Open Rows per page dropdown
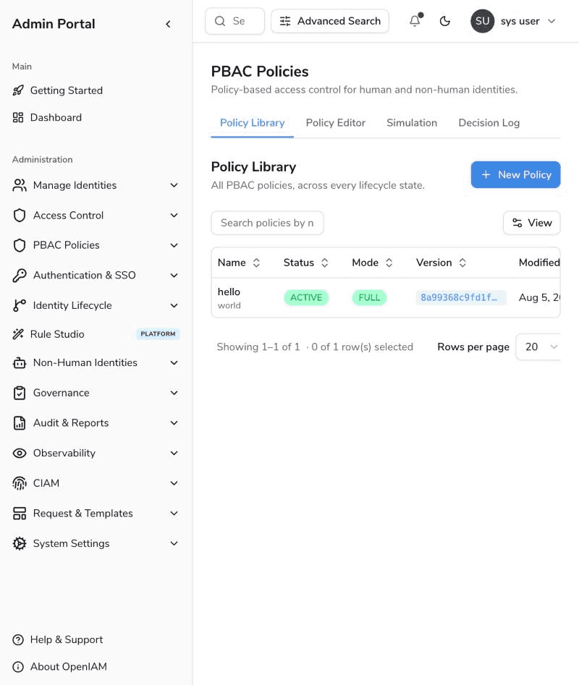579x685 pixels. coord(538,347)
